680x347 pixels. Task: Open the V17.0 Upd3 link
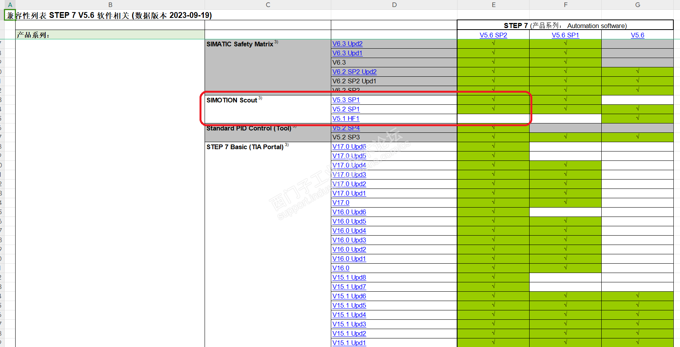click(349, 175)
